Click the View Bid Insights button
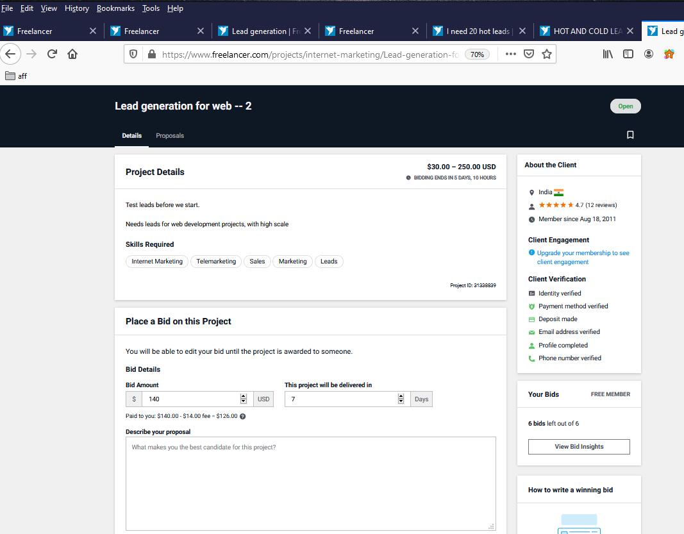The height and width of the screenshot is (534, 684). (579, 446)
